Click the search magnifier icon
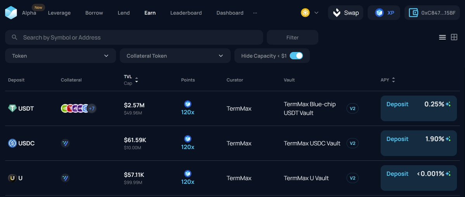465x197 pixels. 14,37
